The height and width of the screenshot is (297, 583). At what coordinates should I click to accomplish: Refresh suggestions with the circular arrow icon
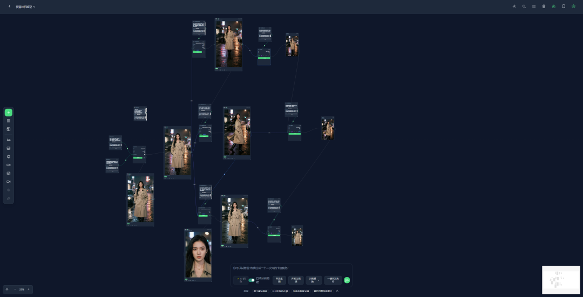click(337, 291)
